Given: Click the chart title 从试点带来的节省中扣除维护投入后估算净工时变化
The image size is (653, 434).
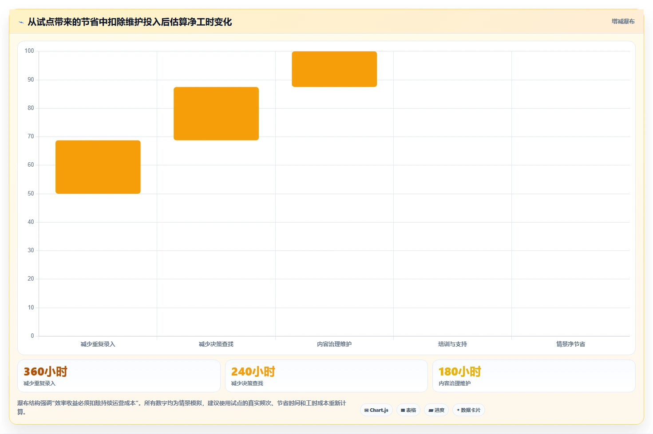Looking at the screenshot, I should 130,22.
